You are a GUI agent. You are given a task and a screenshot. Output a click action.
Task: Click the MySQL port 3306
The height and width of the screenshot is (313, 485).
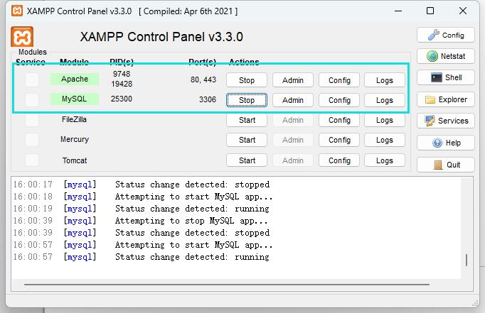[x=208, y=99]
